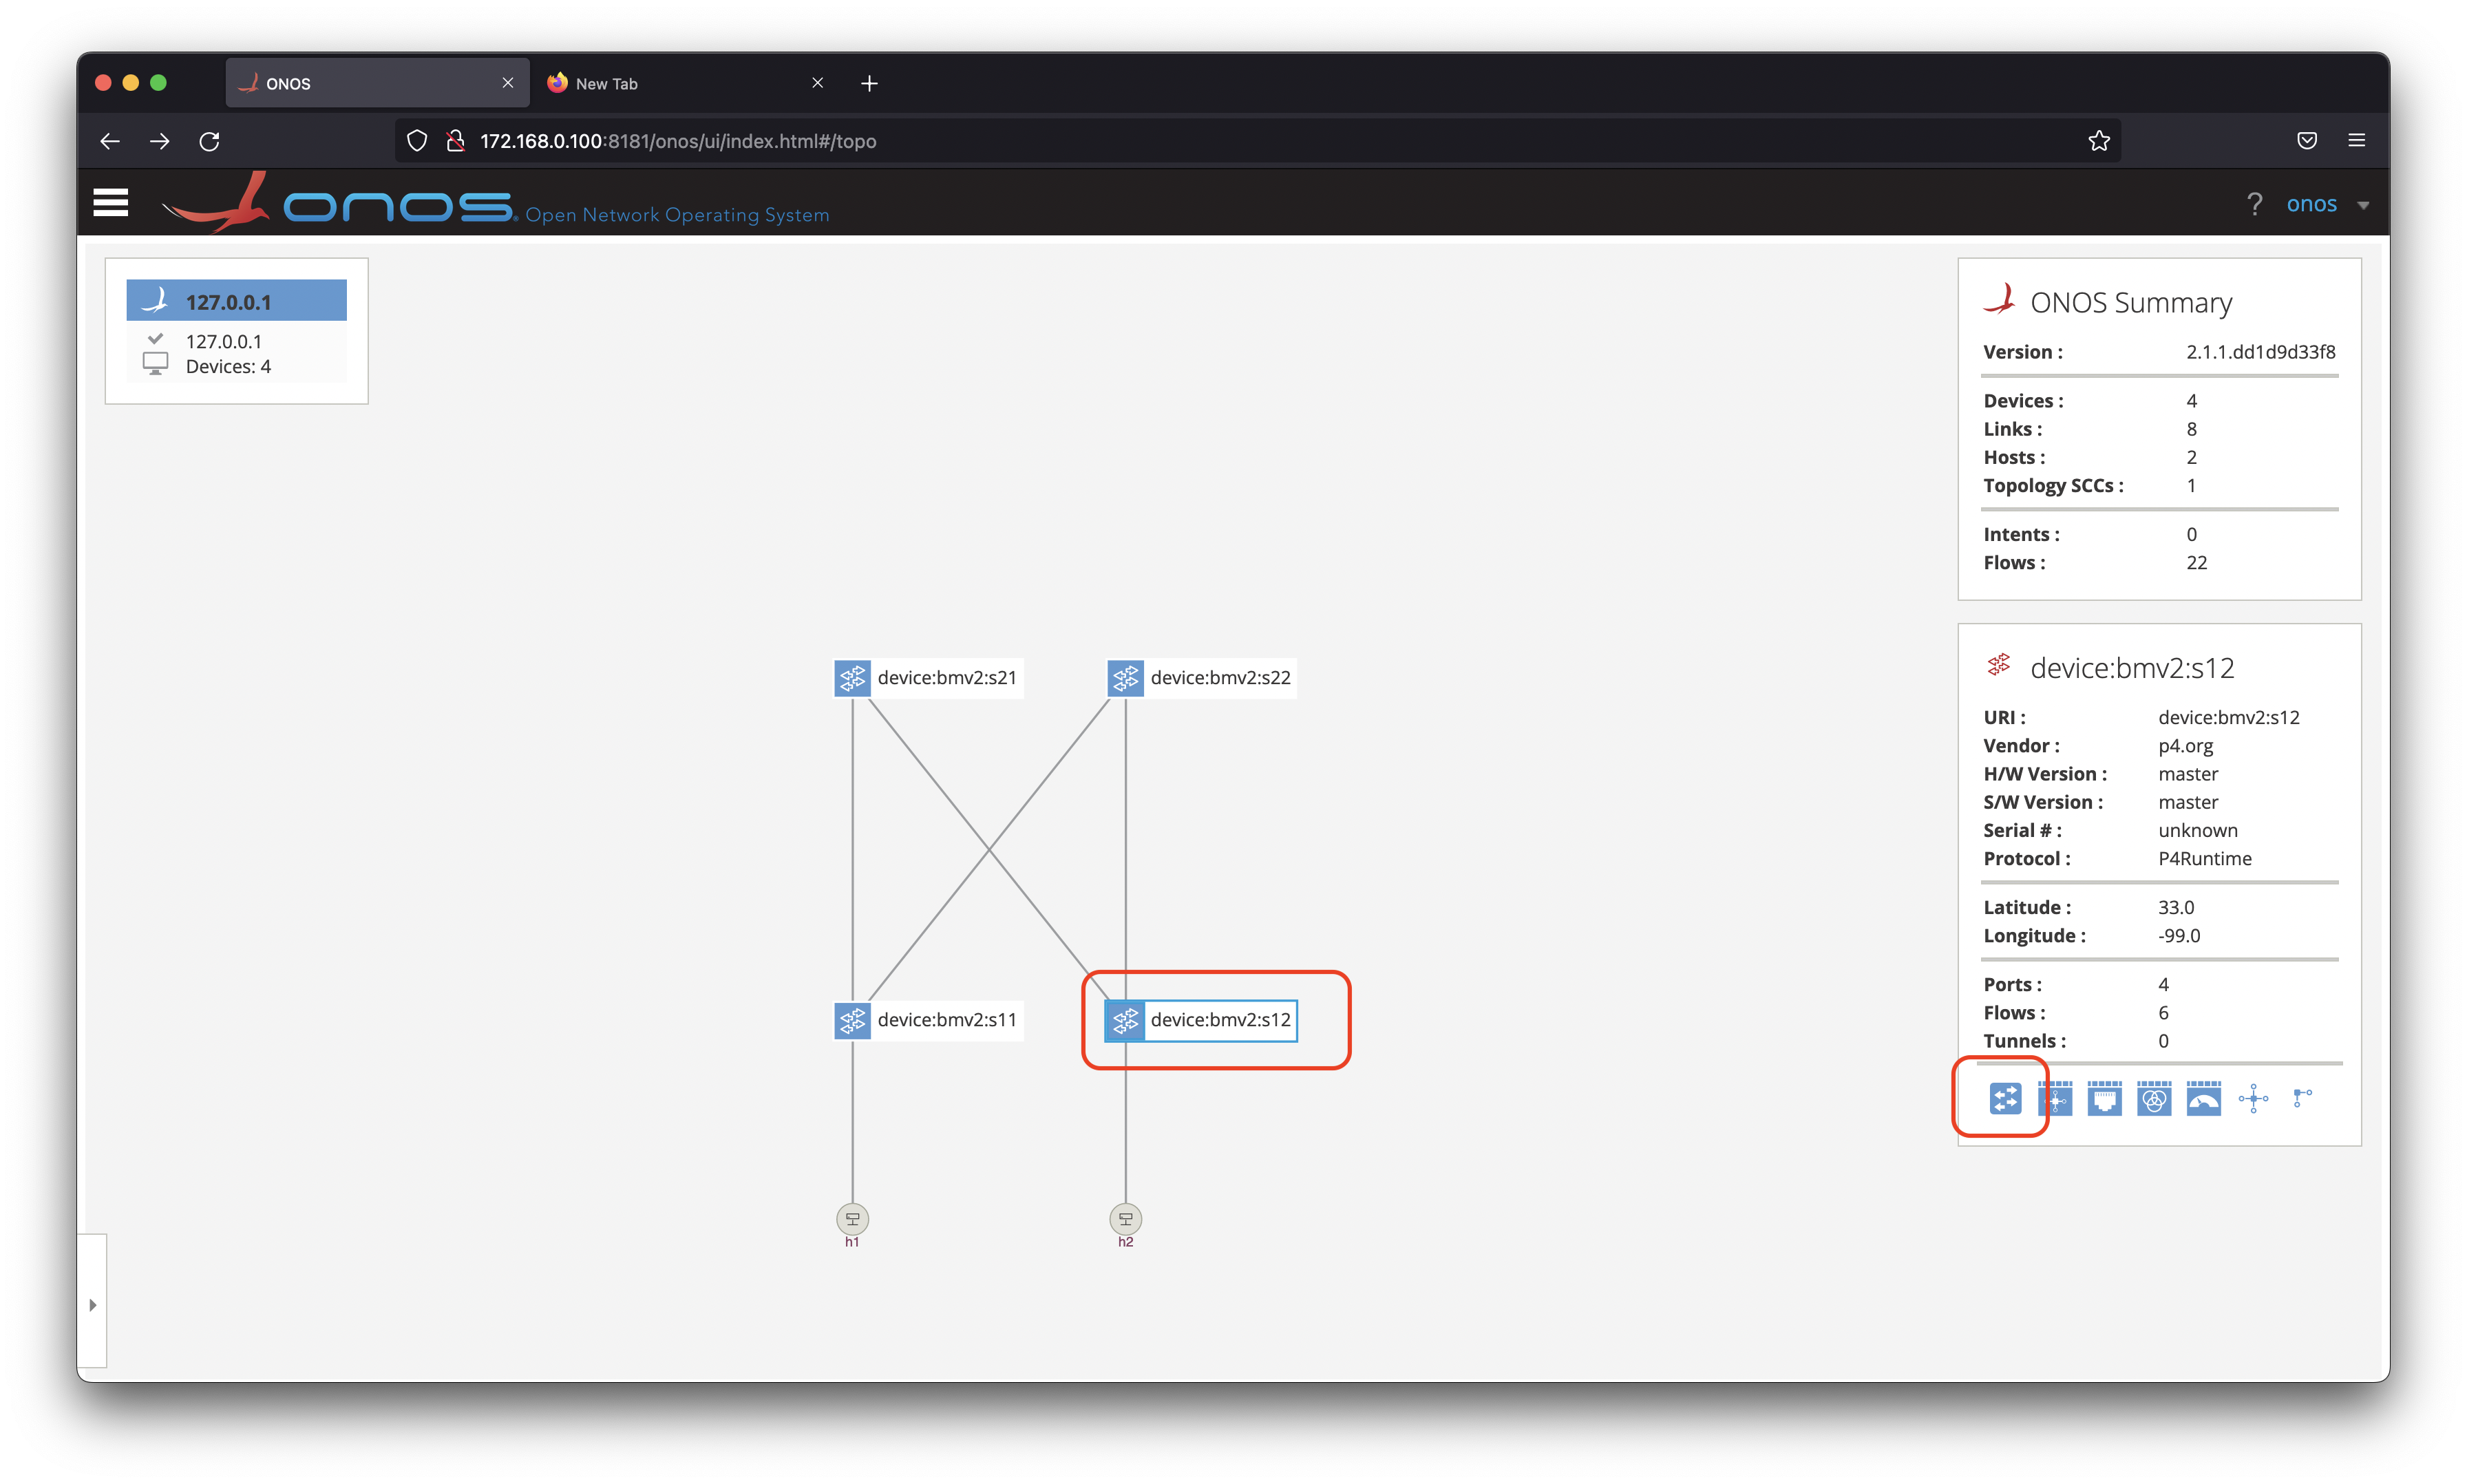The image size is (2467, 1484).
Task: Open the Pocket save icon
Action: click(2307, 141)
